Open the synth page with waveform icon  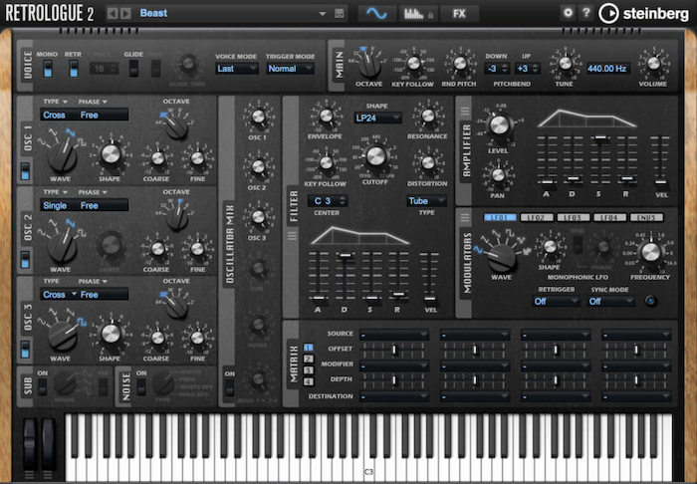[x=376, y=13]
